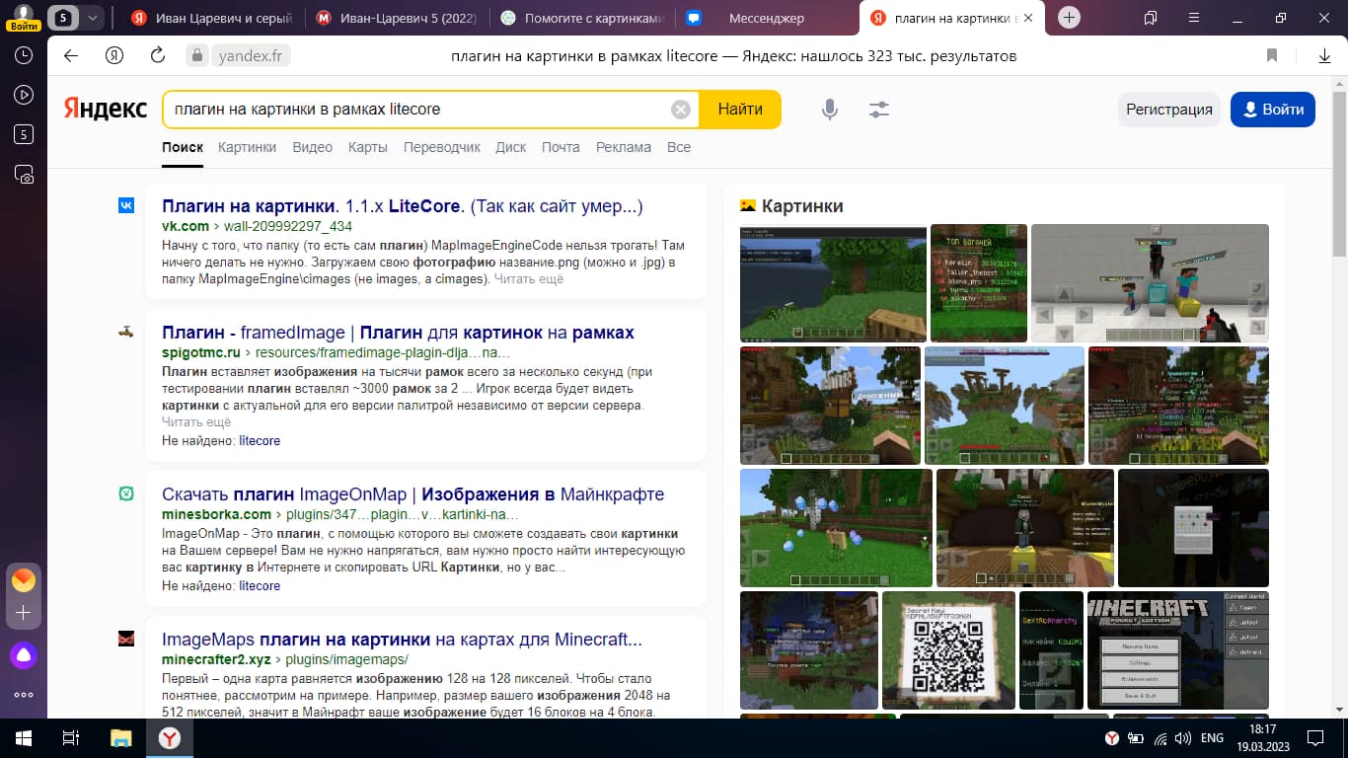Open sidebar tab counter icon showing 5

pyautogui.click(x=24, y=134)
